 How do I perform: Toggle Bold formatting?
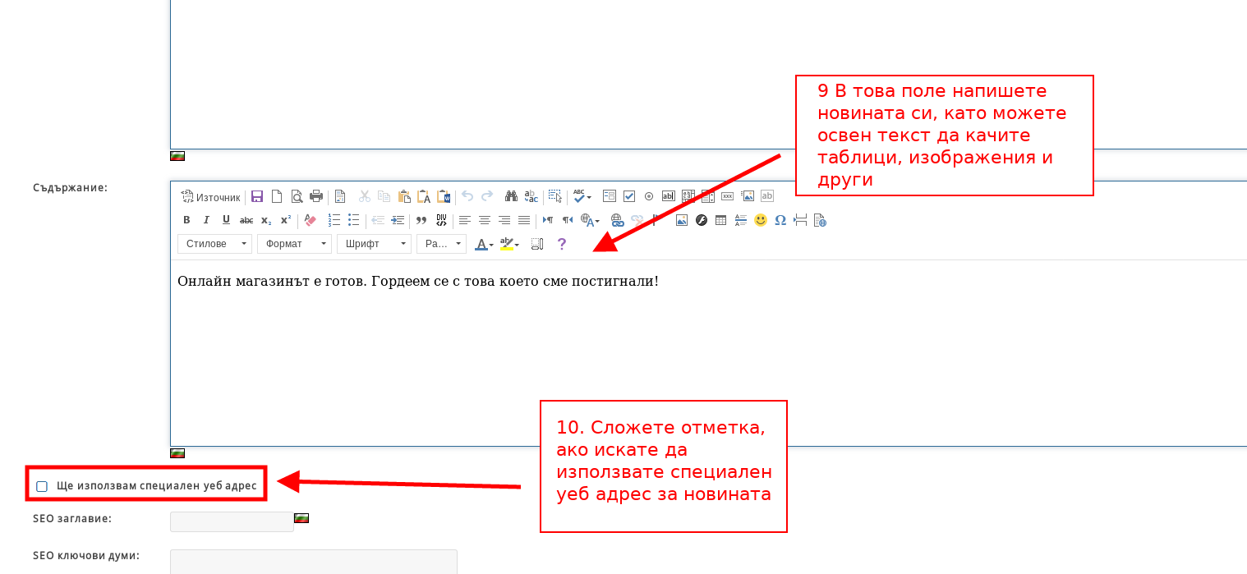tap(186, 220)
